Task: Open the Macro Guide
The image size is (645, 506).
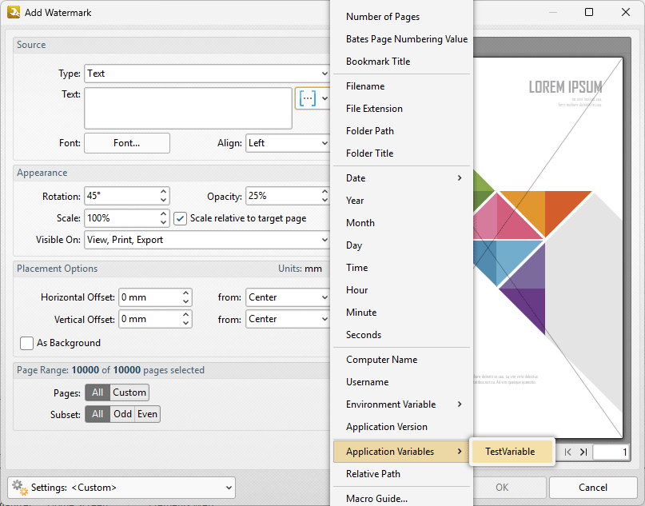Action: pyautogui.click(x=401, y=498)
